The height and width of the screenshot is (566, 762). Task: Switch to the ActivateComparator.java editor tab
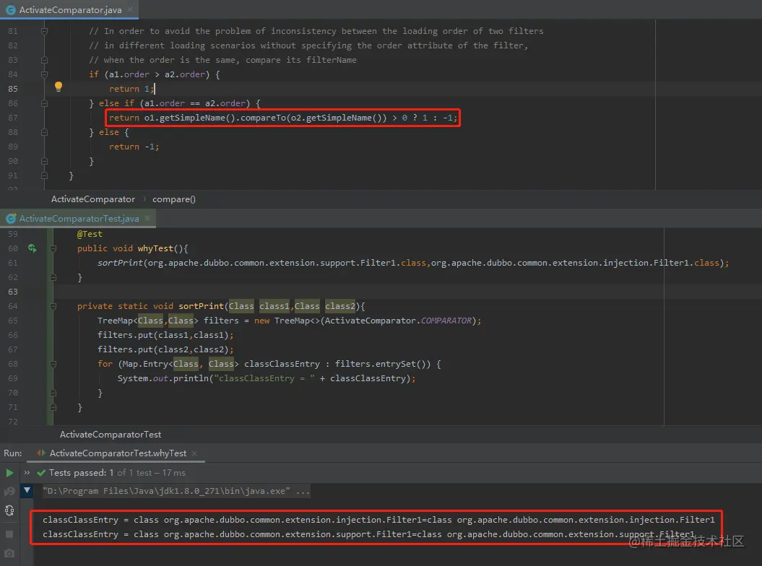coord(69,9)
